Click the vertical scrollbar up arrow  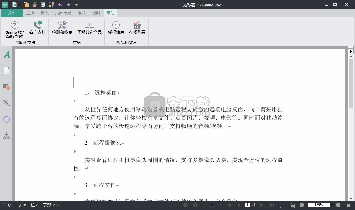click(x=351, y=57)
